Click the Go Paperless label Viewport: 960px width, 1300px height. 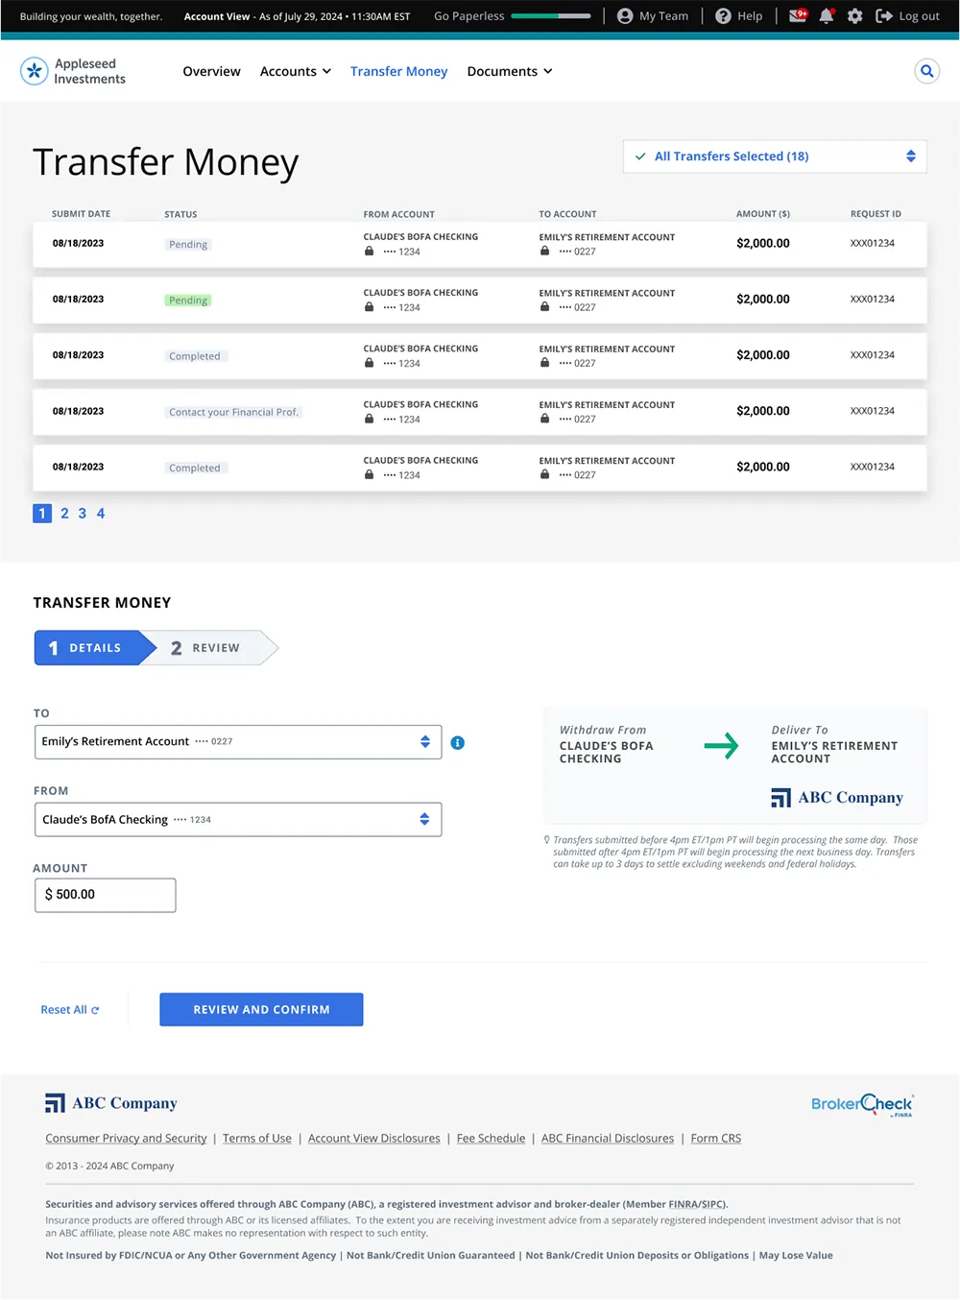468,16
